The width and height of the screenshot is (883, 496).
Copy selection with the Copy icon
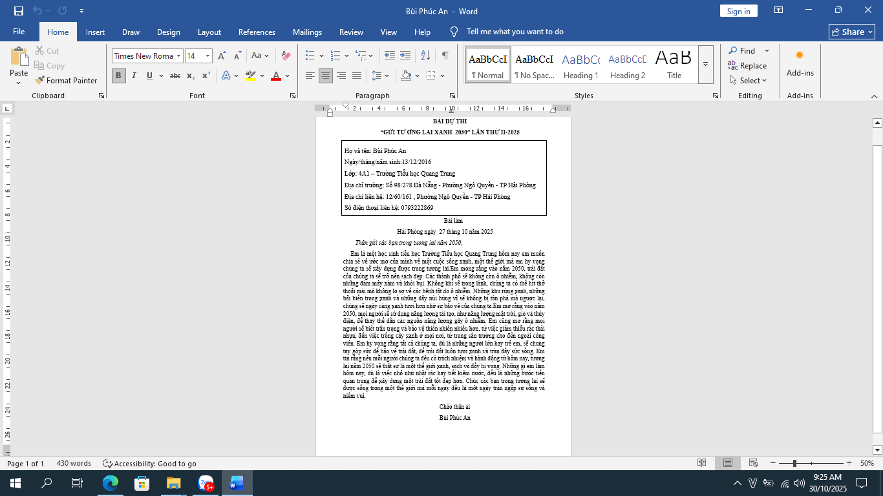(x=49, y=66)
